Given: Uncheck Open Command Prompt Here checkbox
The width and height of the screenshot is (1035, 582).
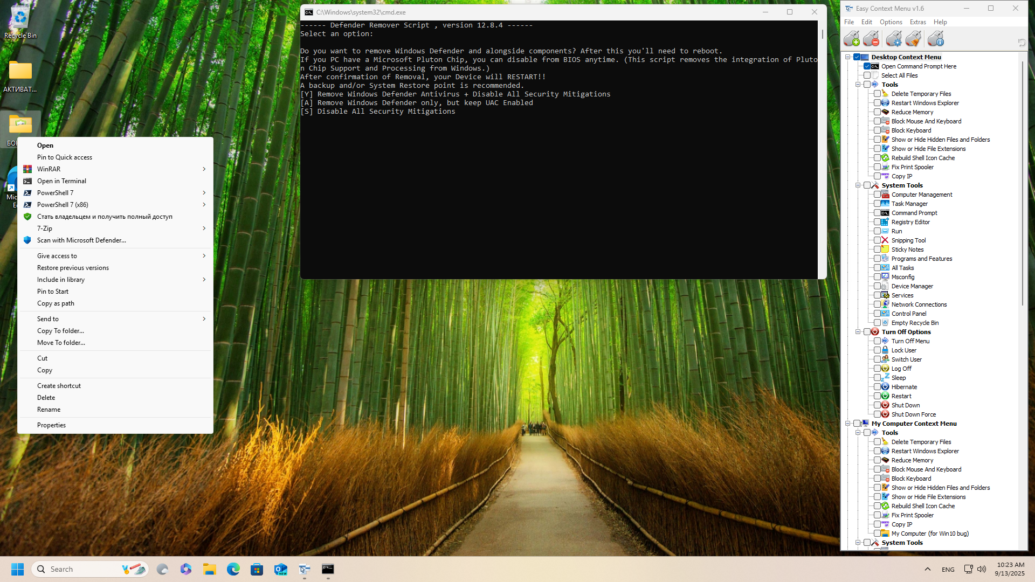Looking at the screenshot, I should click(x=867, y=66).
